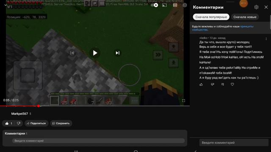Tap the Android recent apps button
Viewport: 271px width, 152px height.
point(76,151)
